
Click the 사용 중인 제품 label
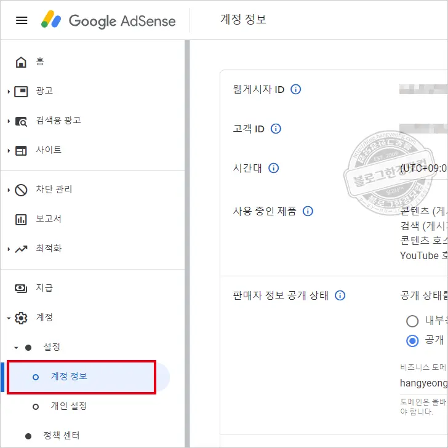pos(265,211)
